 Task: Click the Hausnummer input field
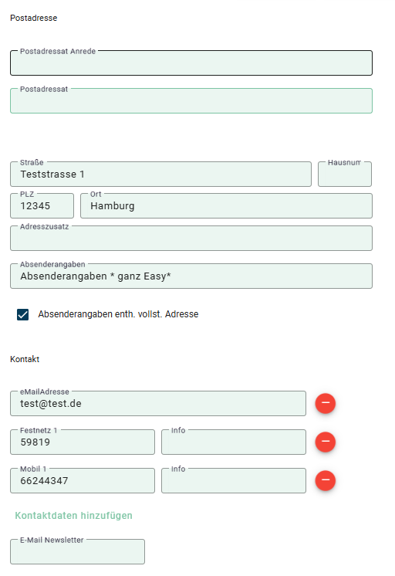[345, 174]
